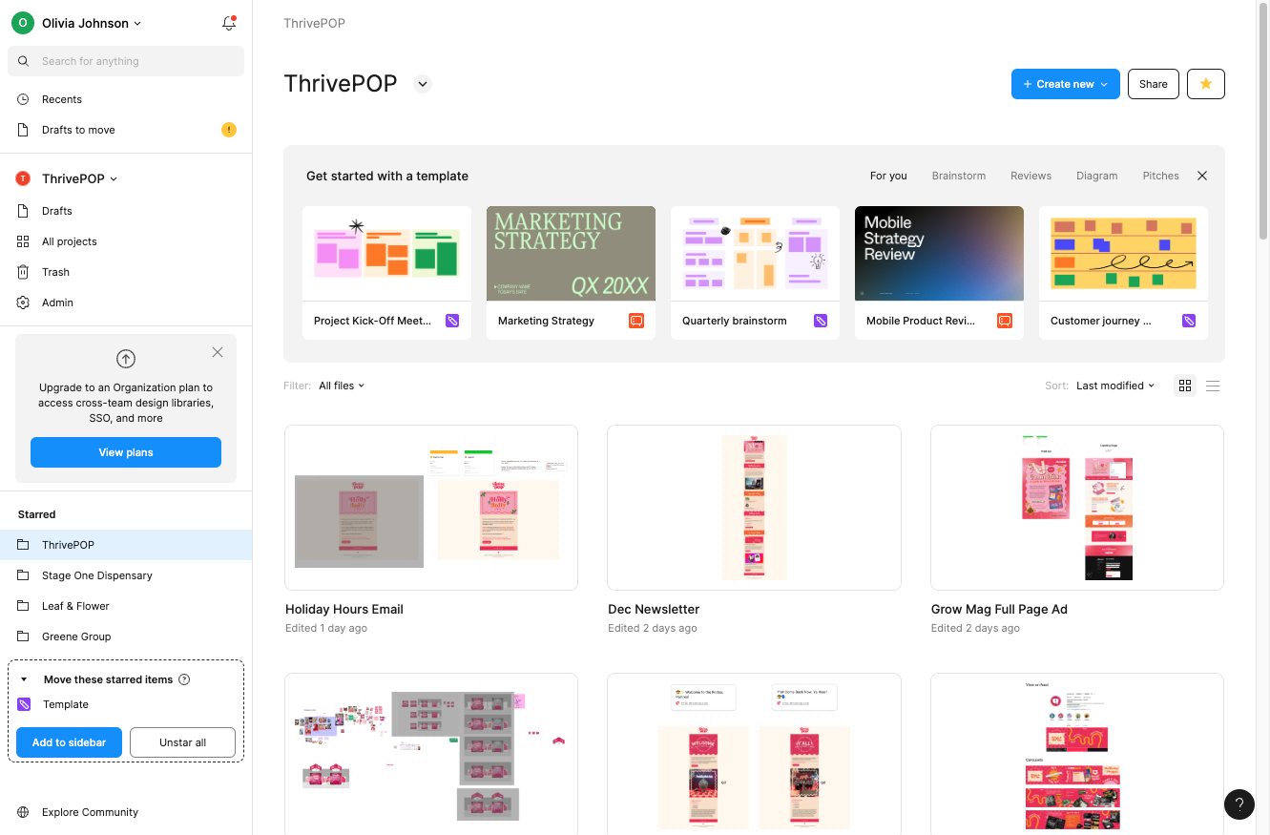The image size is (1270, 835).
Task: Click the ThrivePOP team avatar in sidebar
Action: 23,178
